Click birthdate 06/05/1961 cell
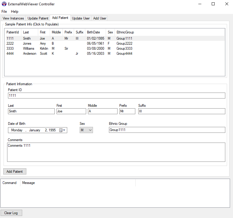233x218 pixels. pos(96,43)
